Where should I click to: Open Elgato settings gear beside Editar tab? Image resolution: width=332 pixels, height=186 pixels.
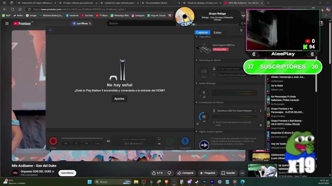[x=241, y=30]
